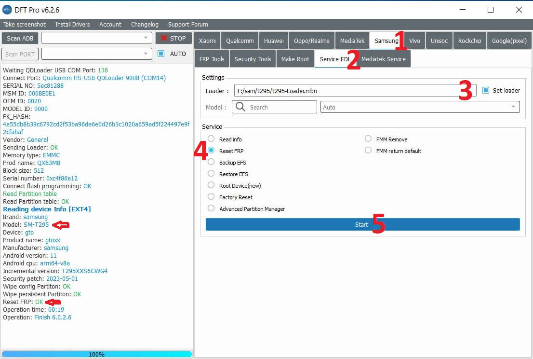The image size is (533, 359).
Task: Expand the Scan ADB device dropdown
Action: [x=146, y=38]
